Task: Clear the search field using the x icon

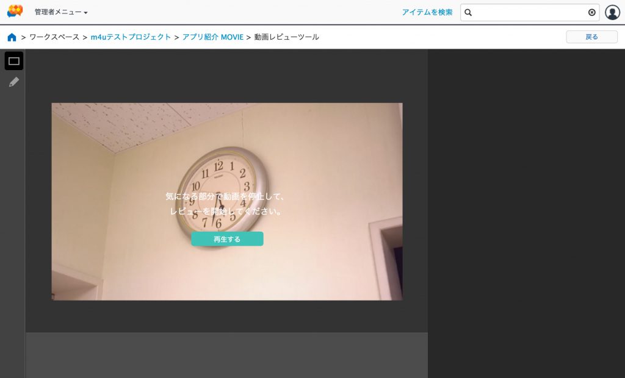Action: click(x=591, y=12)
